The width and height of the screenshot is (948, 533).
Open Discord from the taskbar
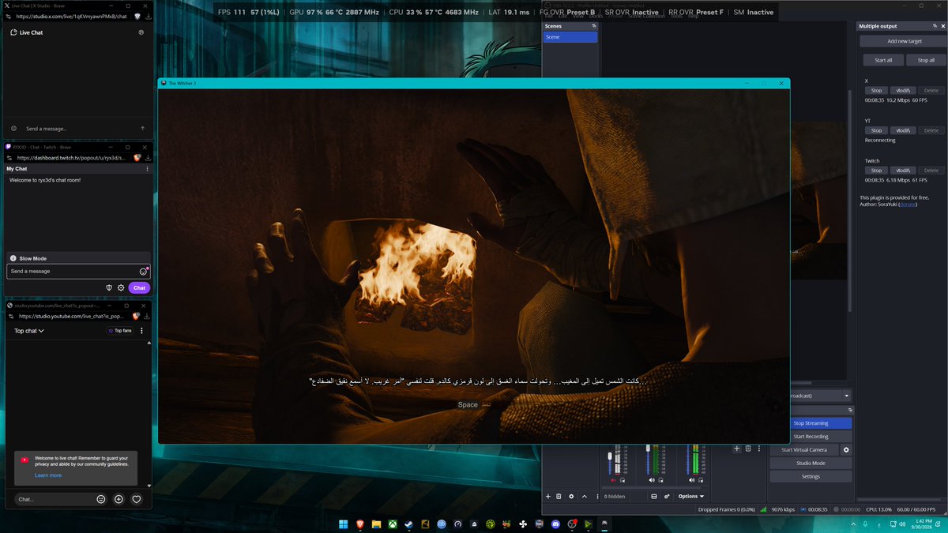[x=555, y=524]
